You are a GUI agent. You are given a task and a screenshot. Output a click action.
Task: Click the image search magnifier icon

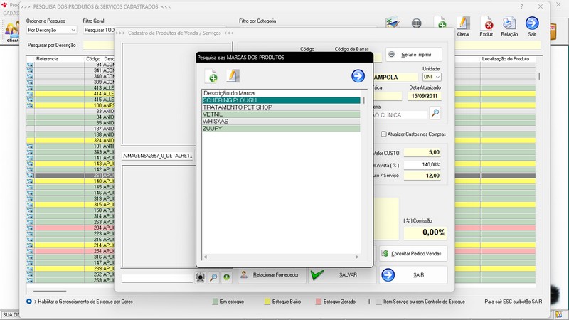pos(213,277)
